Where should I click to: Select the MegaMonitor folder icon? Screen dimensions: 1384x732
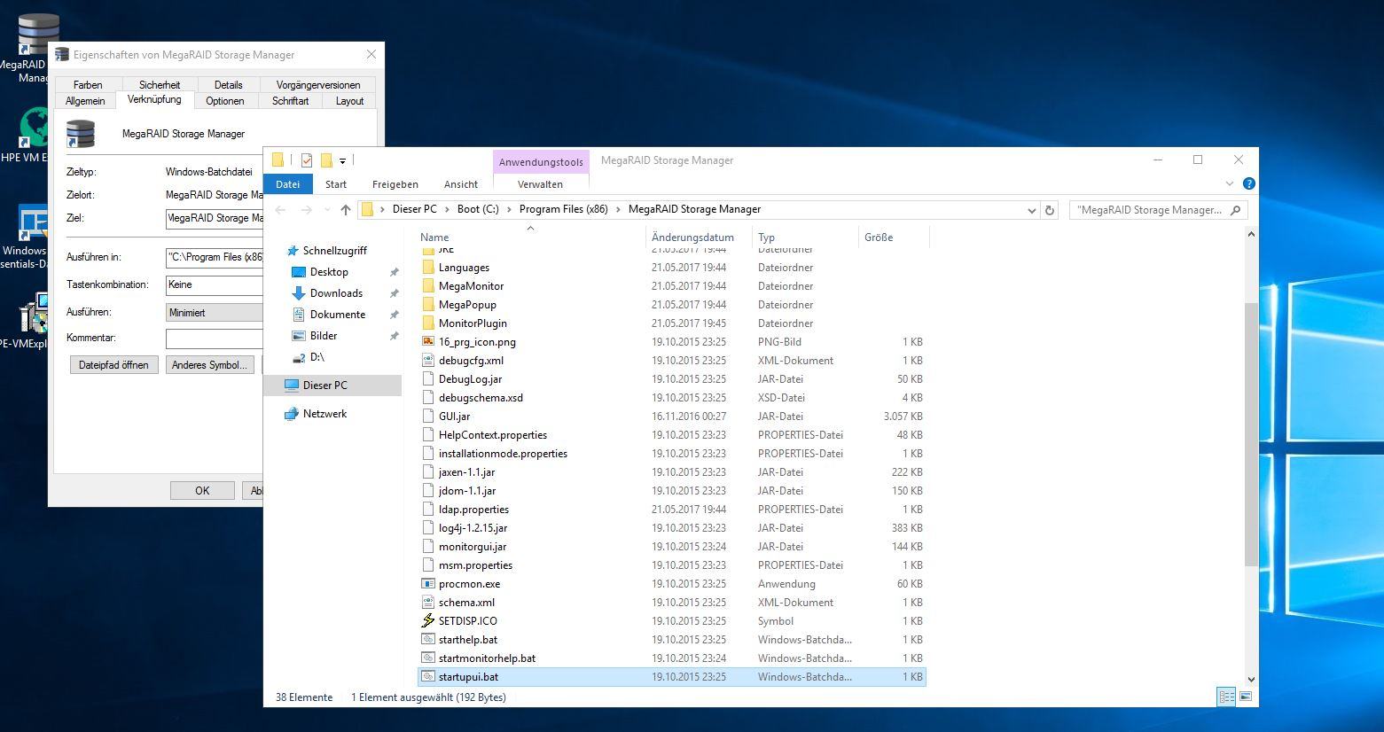point(428,285)
